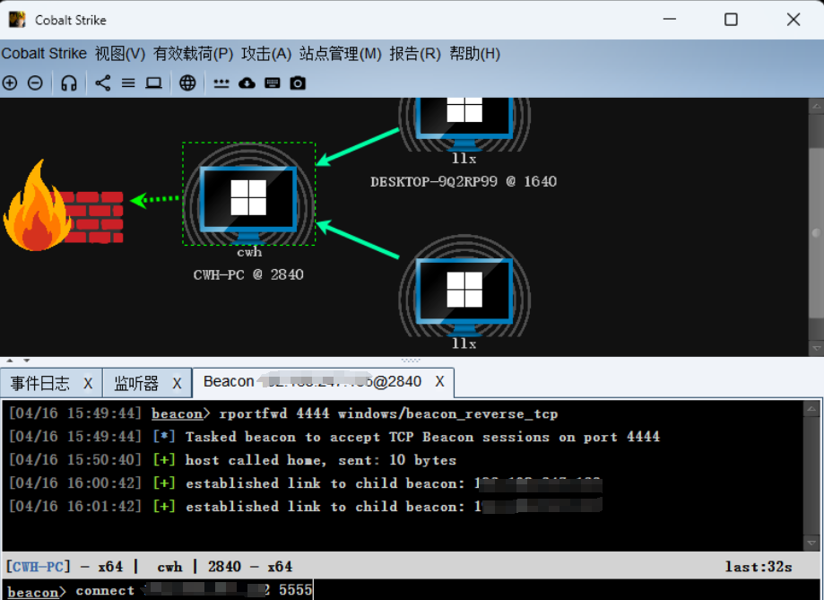Open the listeners headphones icon

(x=69, y=83)
